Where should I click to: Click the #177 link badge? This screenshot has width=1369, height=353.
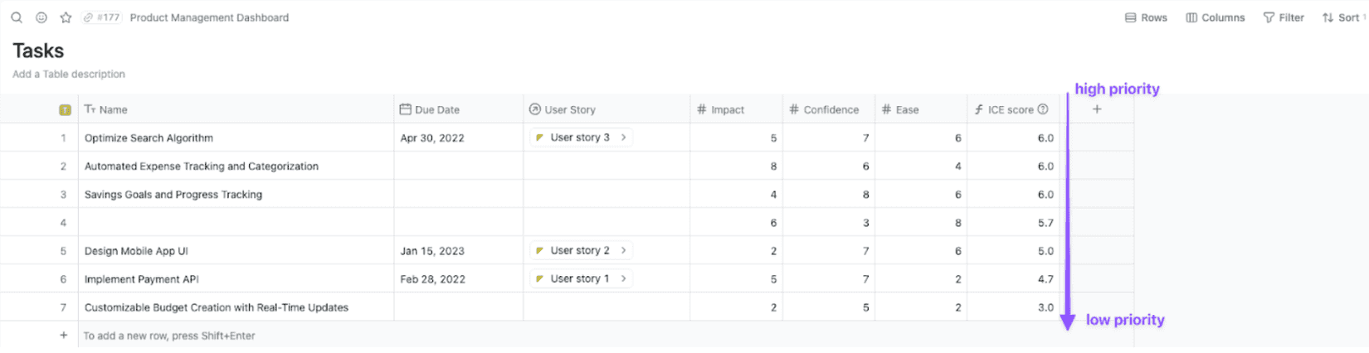coord(102,17)
